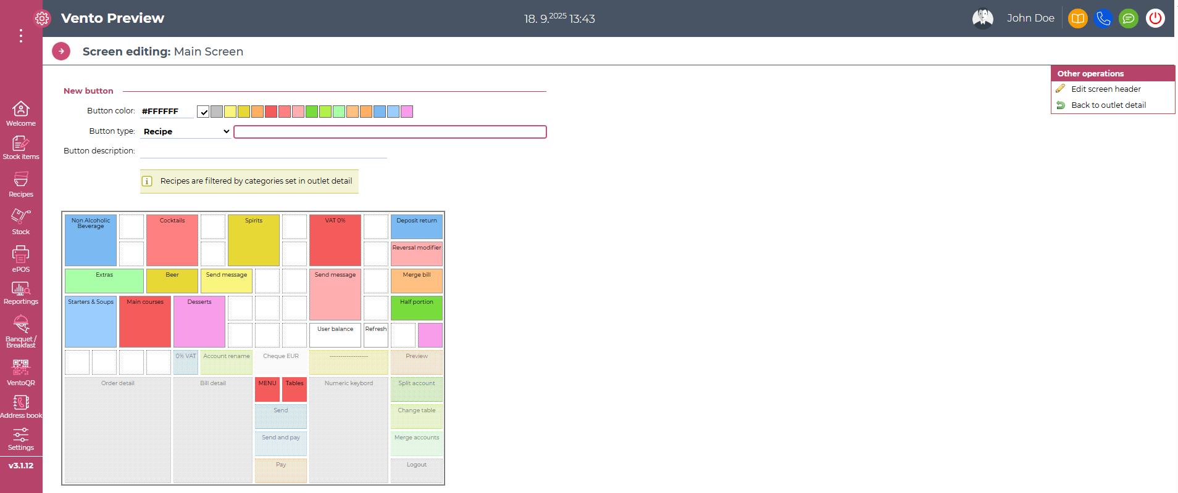Click the info icon in the recipes notice
The width and height of the screenshot is (1178, 493).
point(147,181)
